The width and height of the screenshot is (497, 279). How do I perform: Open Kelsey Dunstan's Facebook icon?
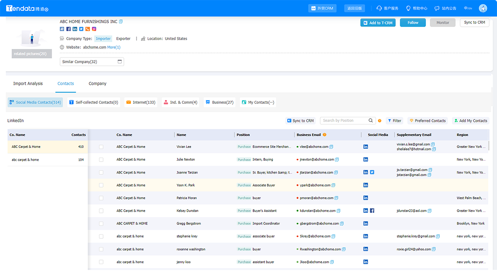coord(372,210)
